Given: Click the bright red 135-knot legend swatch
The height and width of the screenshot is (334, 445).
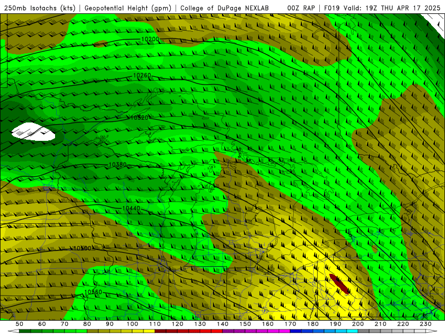Looking at the screenshot, I should point(217,331).
